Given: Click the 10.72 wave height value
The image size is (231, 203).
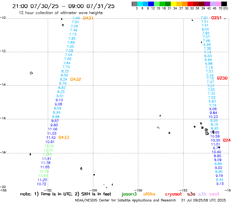Looking at the screenshot, I should point(42,184).
